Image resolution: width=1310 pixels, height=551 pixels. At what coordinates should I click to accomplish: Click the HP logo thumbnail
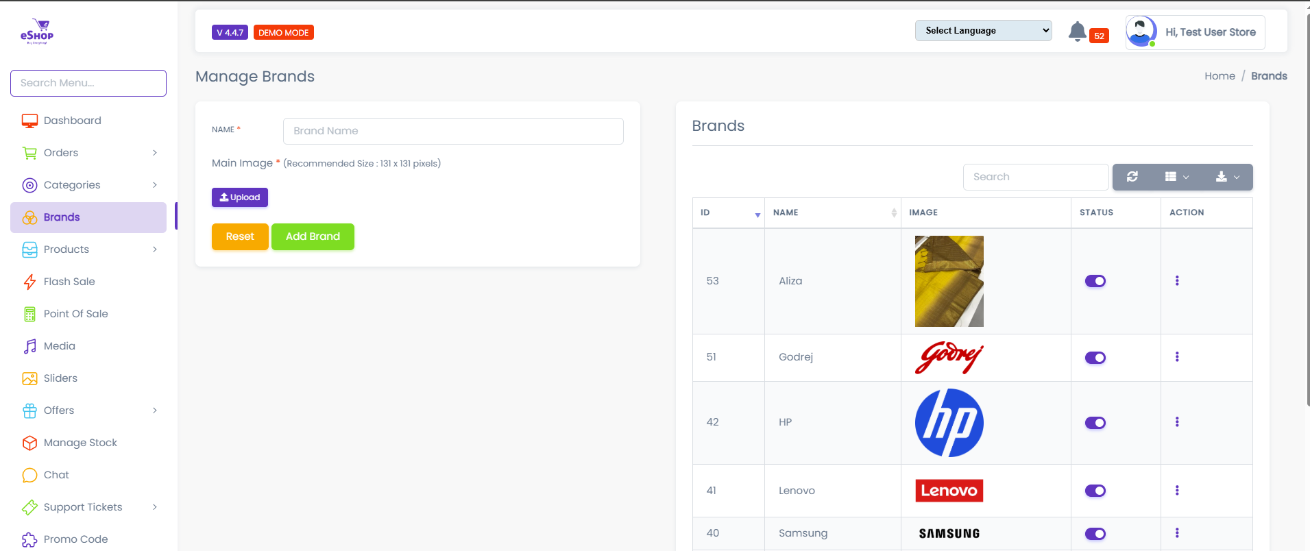(949, 423)
